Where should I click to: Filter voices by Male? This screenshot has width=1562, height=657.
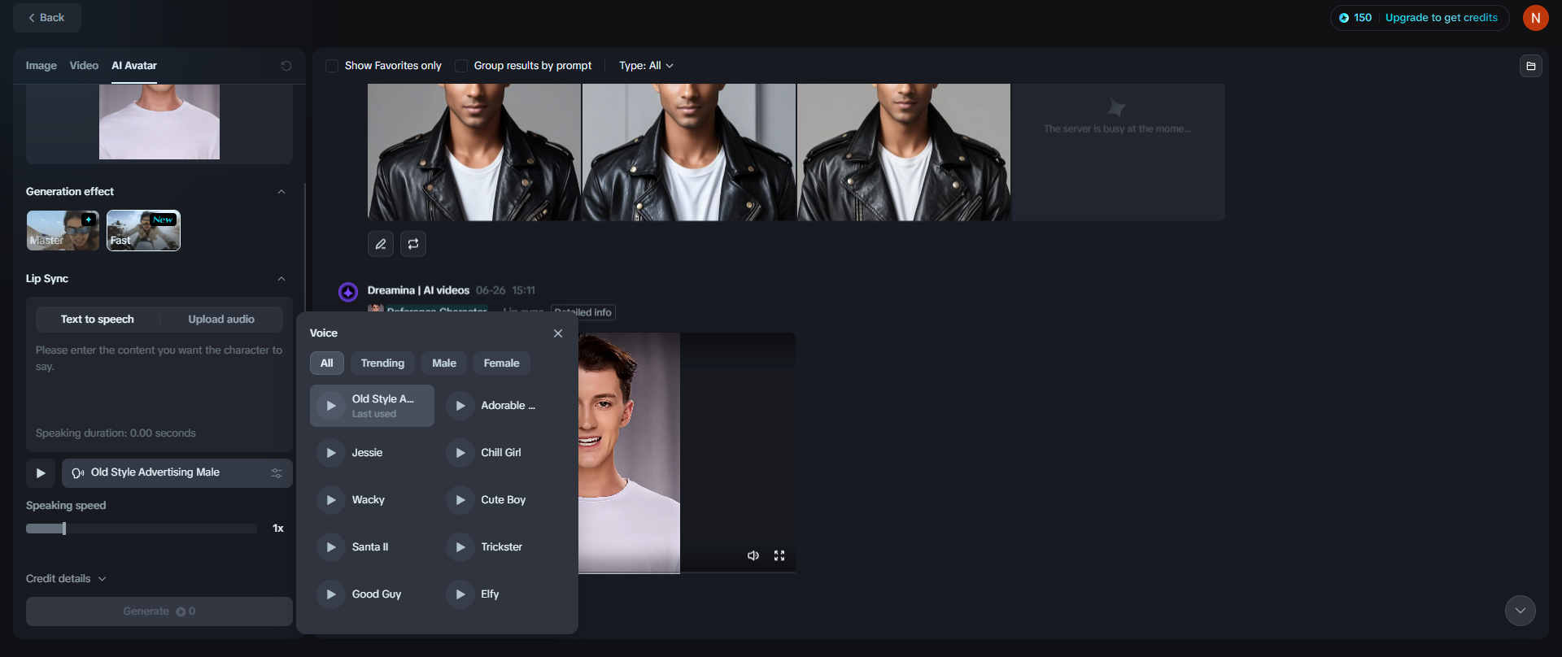click(x=444, y=363)
